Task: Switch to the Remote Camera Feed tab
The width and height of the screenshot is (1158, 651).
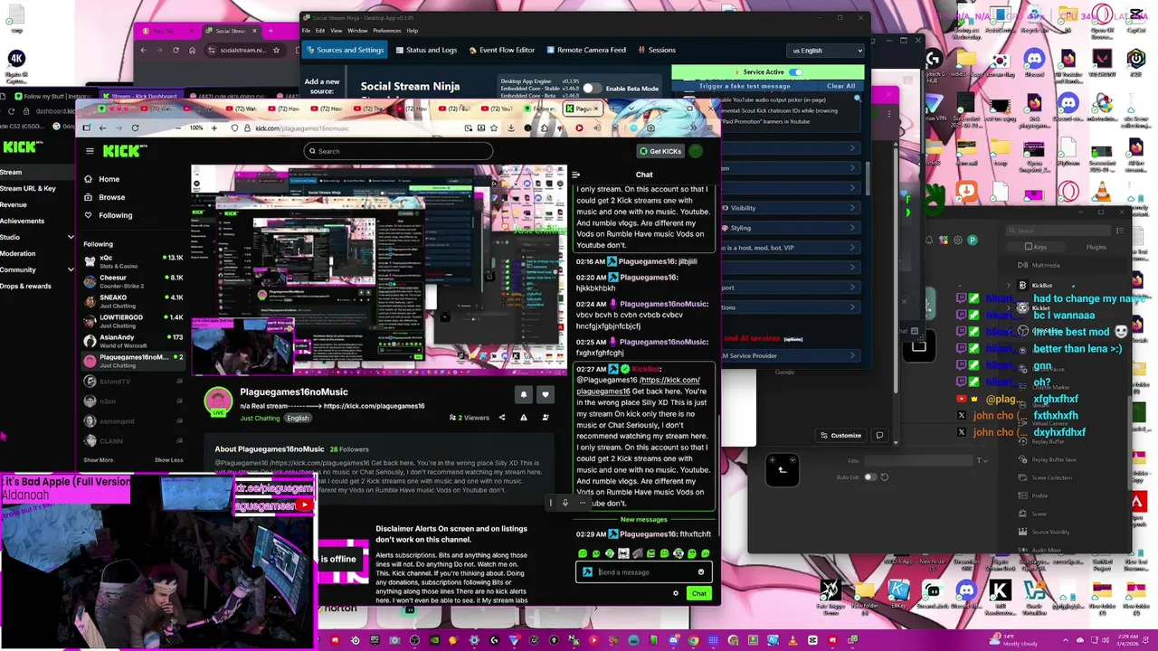Action: pos(584,50)
